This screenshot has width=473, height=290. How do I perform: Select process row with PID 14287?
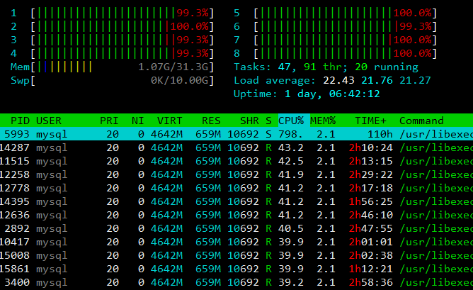click(236, 147)
